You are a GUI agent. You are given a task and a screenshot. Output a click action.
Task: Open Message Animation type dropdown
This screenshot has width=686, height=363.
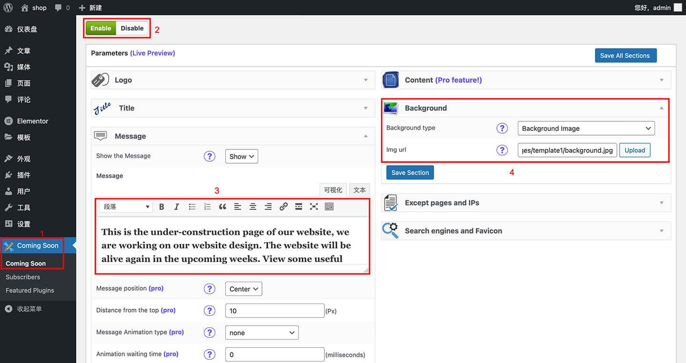(262, 333)
